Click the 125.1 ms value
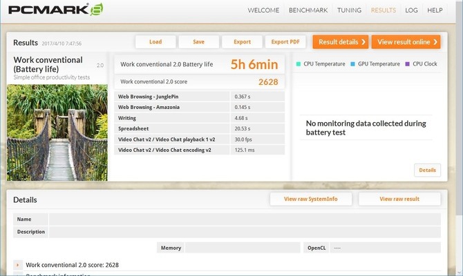 pyautogui.click(x=245, y=150)
